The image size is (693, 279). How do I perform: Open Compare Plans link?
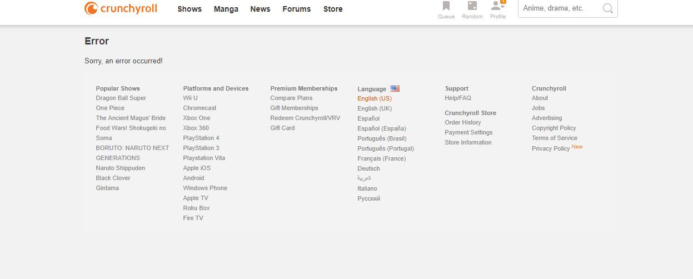coord(291,98)
